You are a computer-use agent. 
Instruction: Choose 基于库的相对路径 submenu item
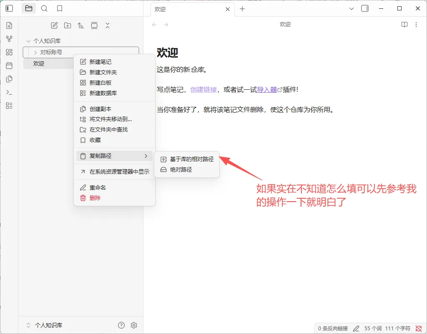(187, 159)
